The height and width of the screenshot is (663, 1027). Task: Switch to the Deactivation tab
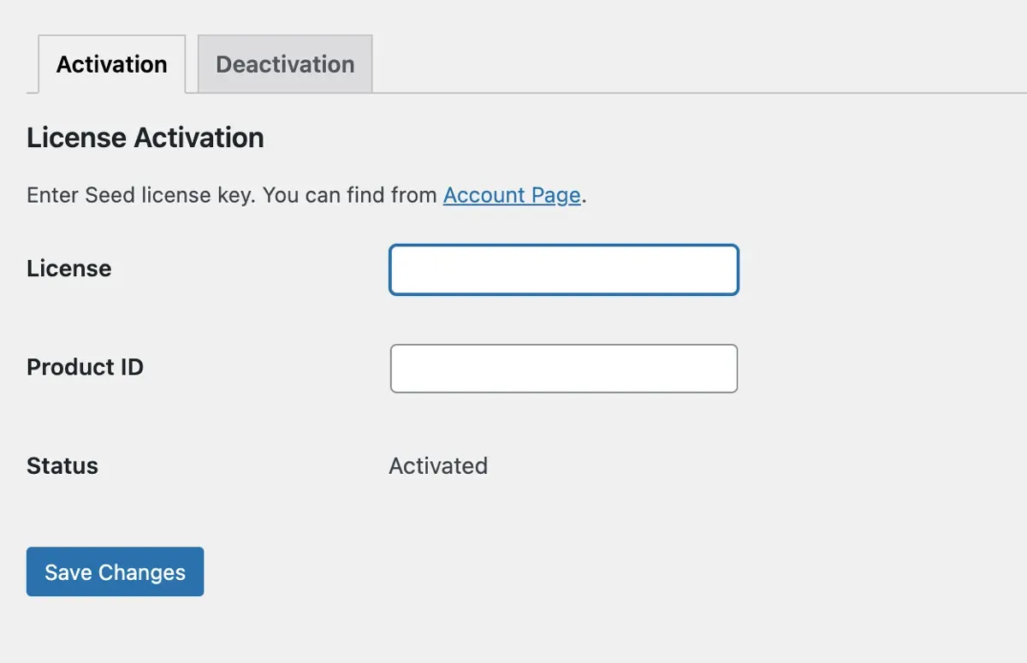285,63
